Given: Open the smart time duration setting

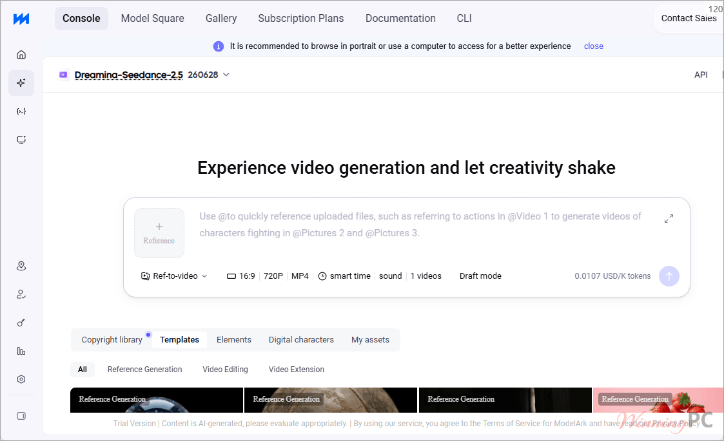Looking at the screenshot, I should pos(344,276).
